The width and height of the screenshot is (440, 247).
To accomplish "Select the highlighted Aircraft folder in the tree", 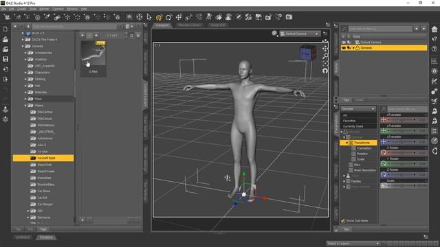I will coord(43,158).
